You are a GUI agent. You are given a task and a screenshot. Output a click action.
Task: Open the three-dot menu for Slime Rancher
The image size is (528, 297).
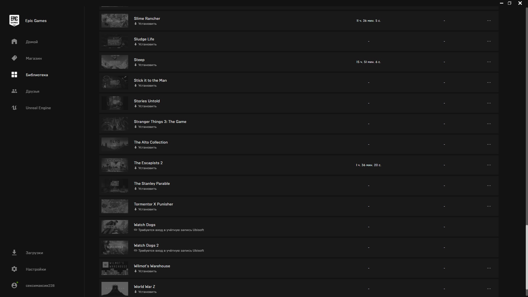pyautogui.click(x=489, y=21)
